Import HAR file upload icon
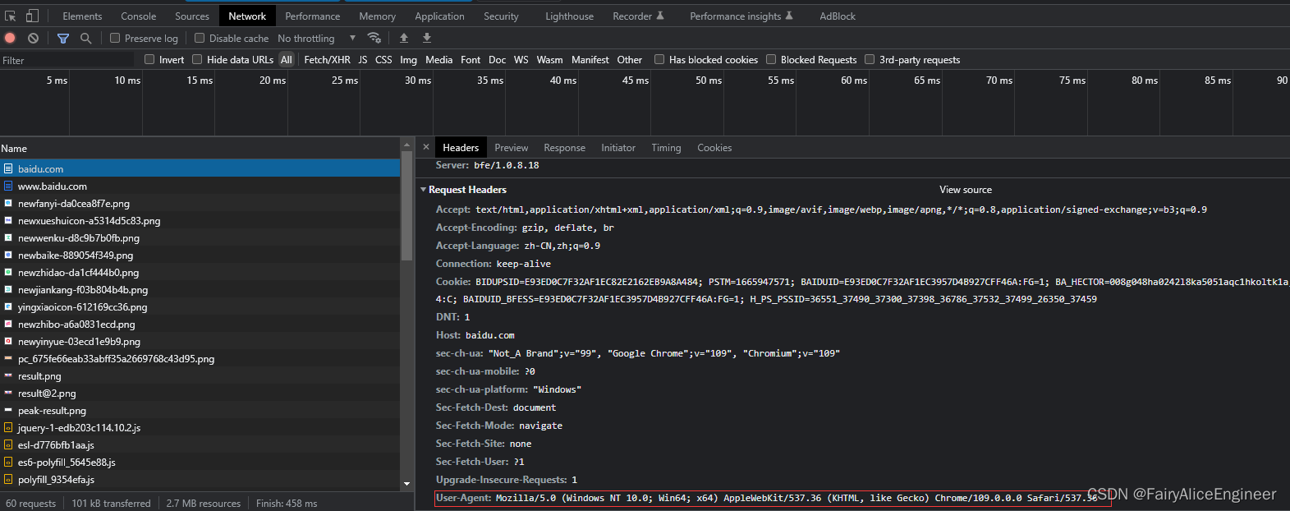 (x=404, y=38)
